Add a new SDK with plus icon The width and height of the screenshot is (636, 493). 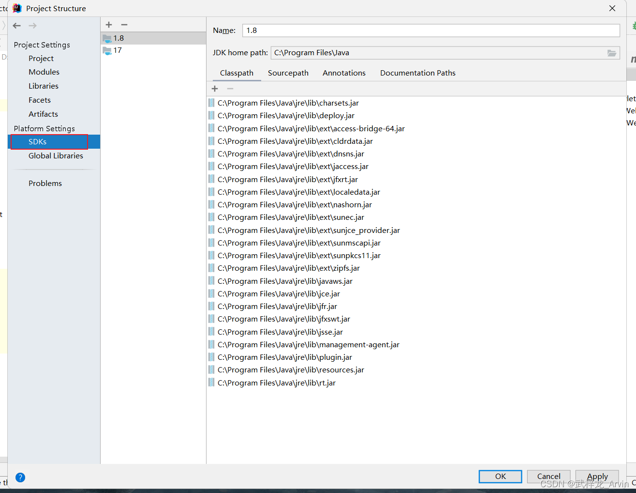pyautogui.click(x=109, y=25)
